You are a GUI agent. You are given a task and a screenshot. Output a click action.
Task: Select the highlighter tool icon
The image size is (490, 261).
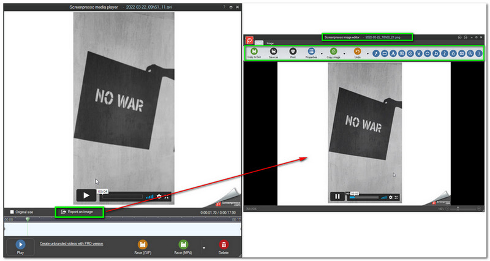tap(419, 53)
